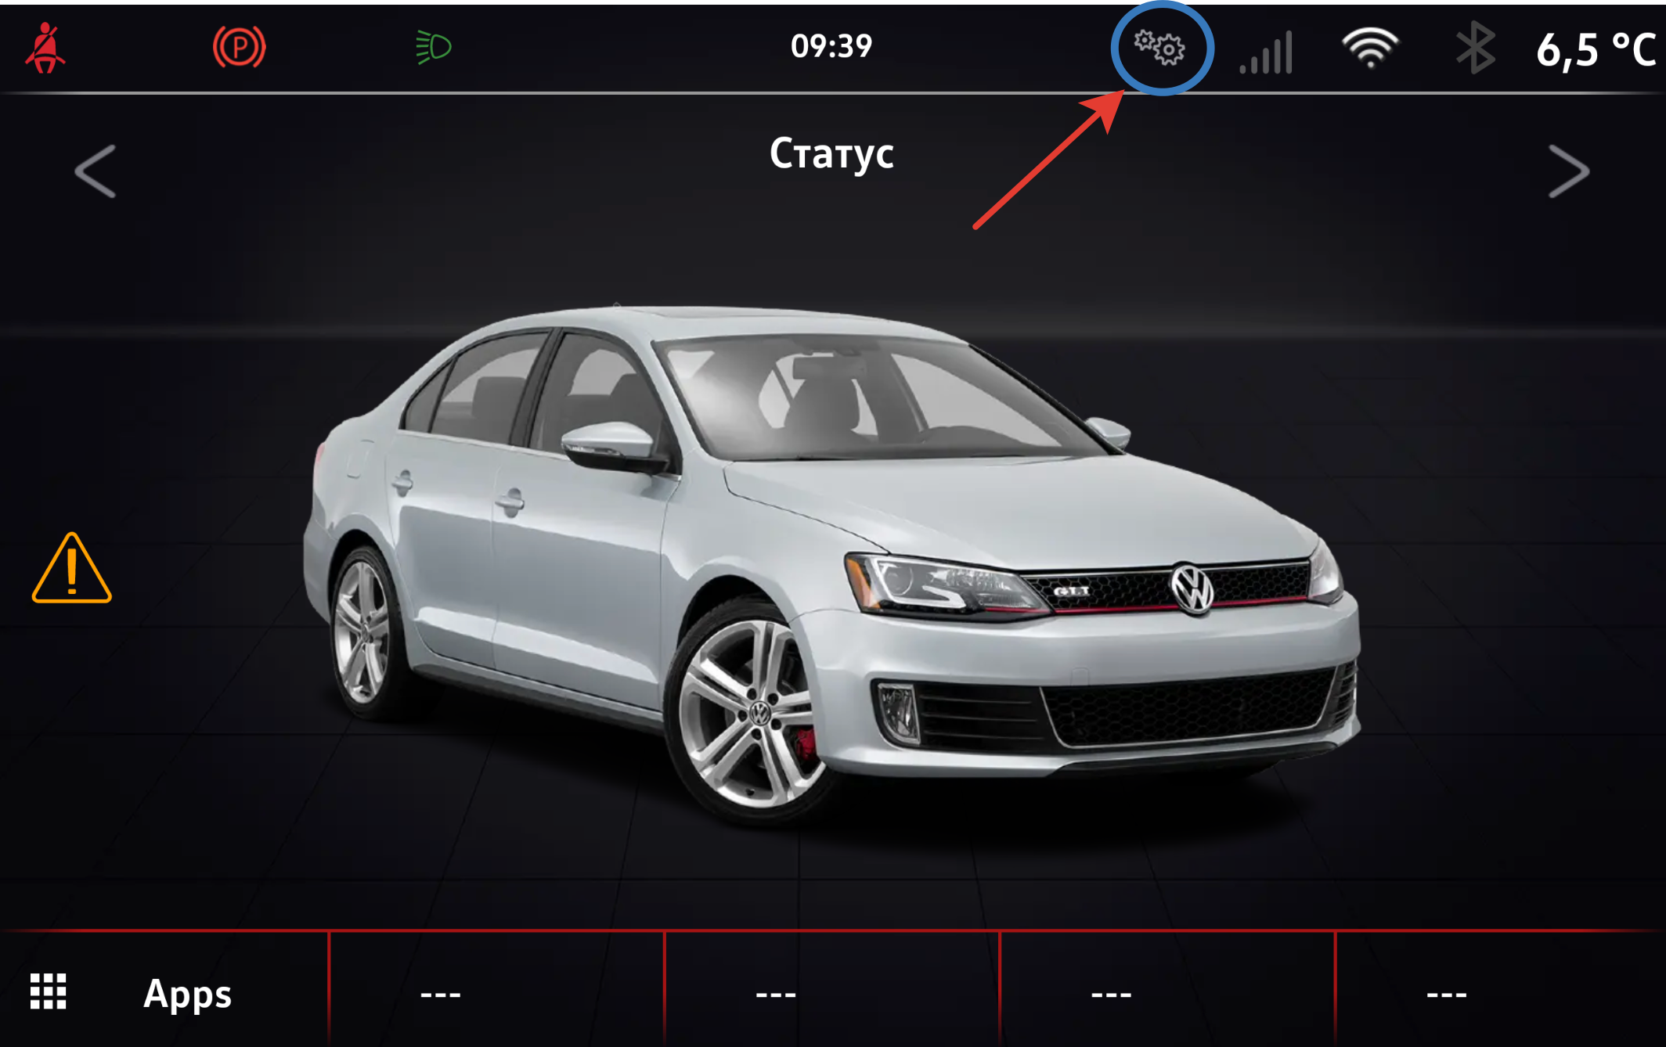
Task: Click the Wi-Fi status icon
Action: pyautogui.click(x=1370, y=49)
